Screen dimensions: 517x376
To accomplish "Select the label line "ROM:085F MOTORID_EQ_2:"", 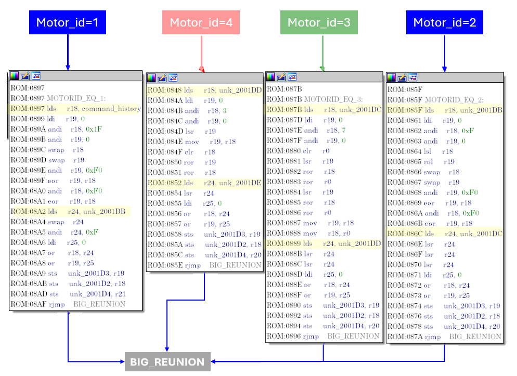I will coord(435,100).
